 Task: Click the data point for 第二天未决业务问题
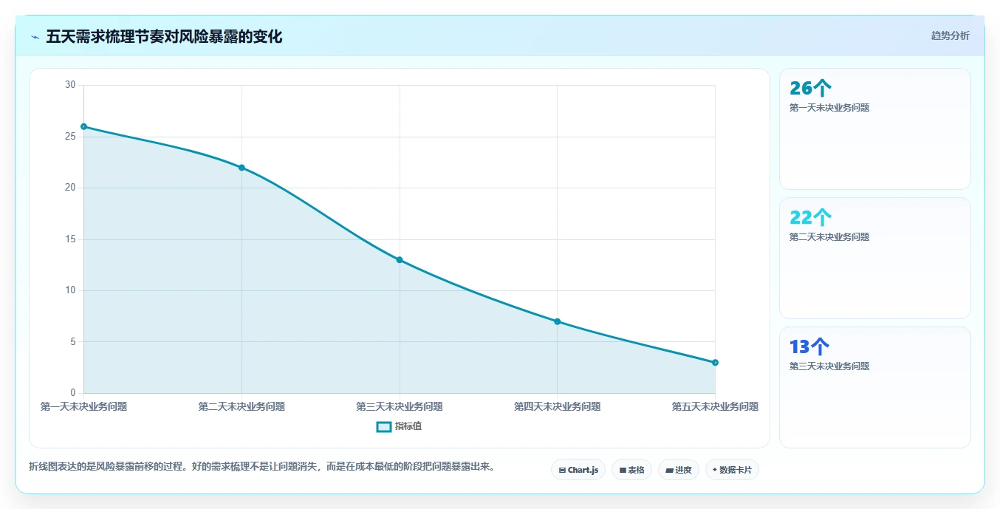(242, 168)
